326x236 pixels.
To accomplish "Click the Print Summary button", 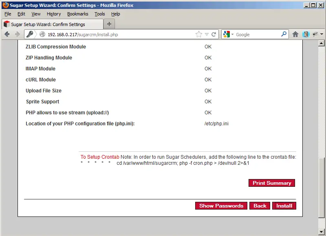I will tap(272, 183).
